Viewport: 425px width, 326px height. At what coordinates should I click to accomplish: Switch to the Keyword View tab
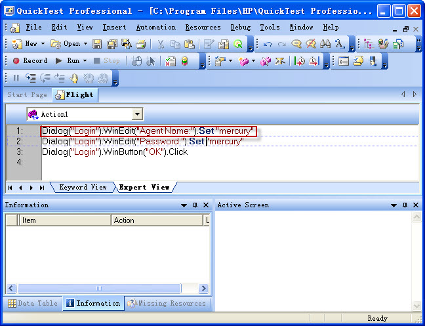pos(83,187)
